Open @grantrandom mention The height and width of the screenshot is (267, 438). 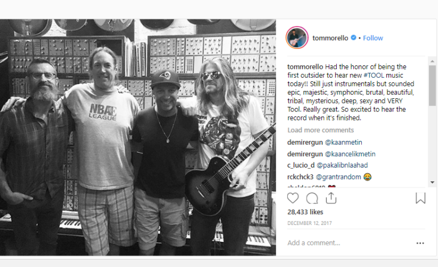click(x=338, y=177)
